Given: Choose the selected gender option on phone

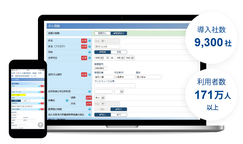Looking at the screenshot, I should coord(16,101).
